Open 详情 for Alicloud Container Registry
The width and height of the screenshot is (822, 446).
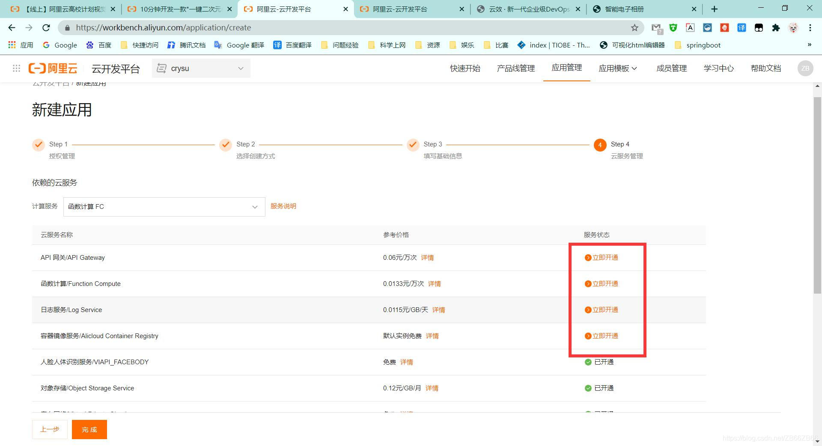tap(432, 336)
